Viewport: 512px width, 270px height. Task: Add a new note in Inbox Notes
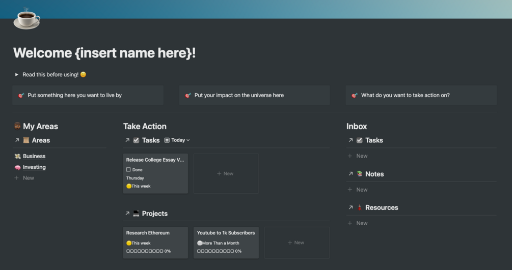tap(362, 190)
